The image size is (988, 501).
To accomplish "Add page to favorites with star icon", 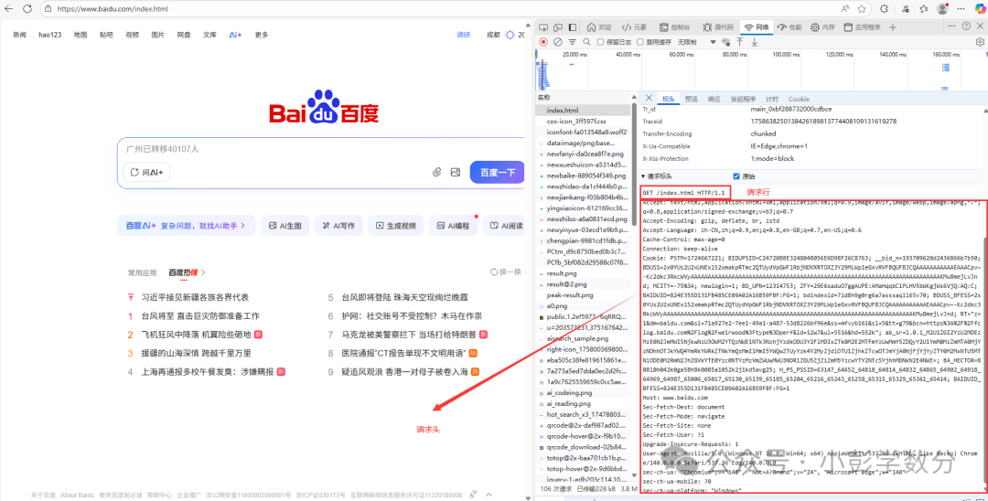I will click(862, 9).
